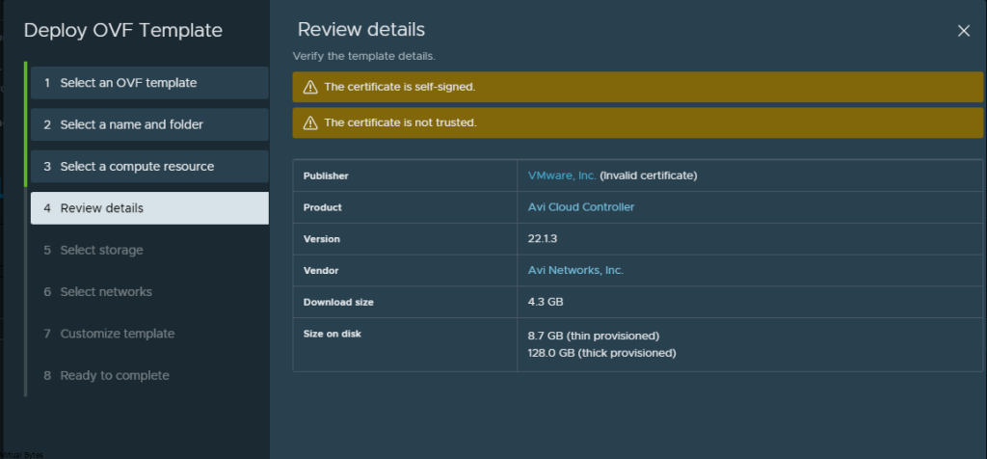Click the 128.0 GB thick provisioned value

tap(601, 353)
